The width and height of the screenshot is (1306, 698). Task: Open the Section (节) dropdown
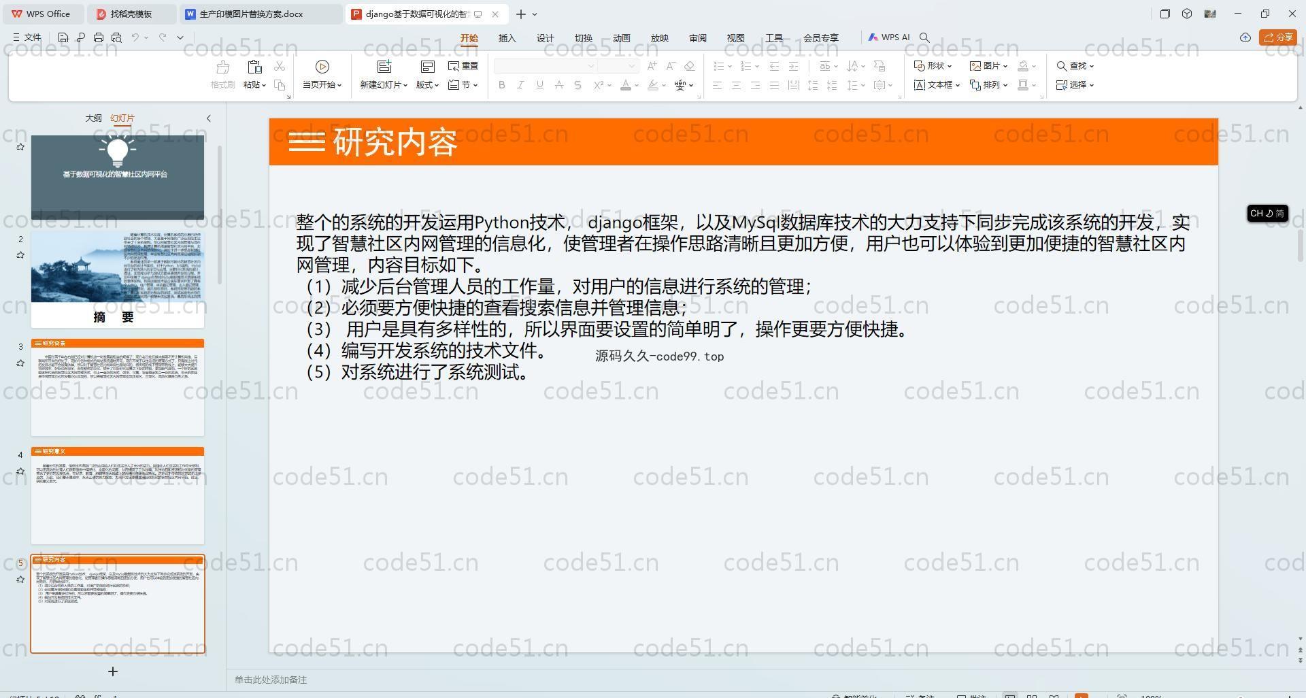click(463, 85)
